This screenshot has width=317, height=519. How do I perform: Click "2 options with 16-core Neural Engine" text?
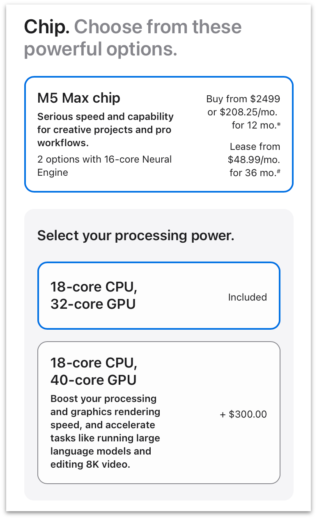pyautogui.click(x=105, y=166)
